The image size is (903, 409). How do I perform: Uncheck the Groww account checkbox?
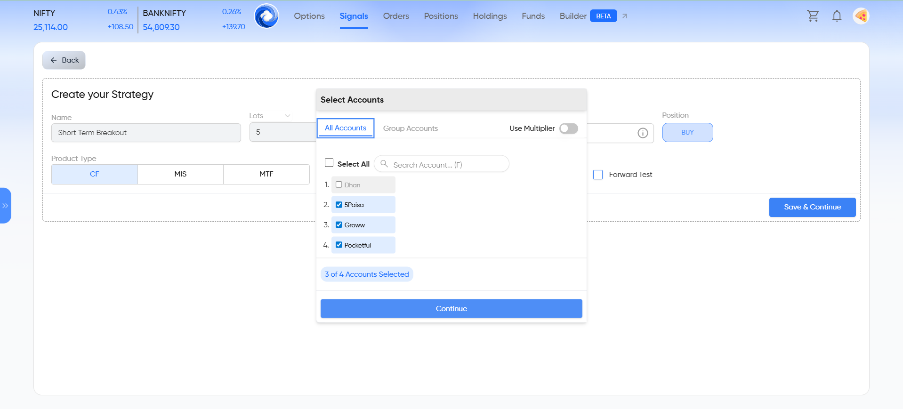pos(339,225)
